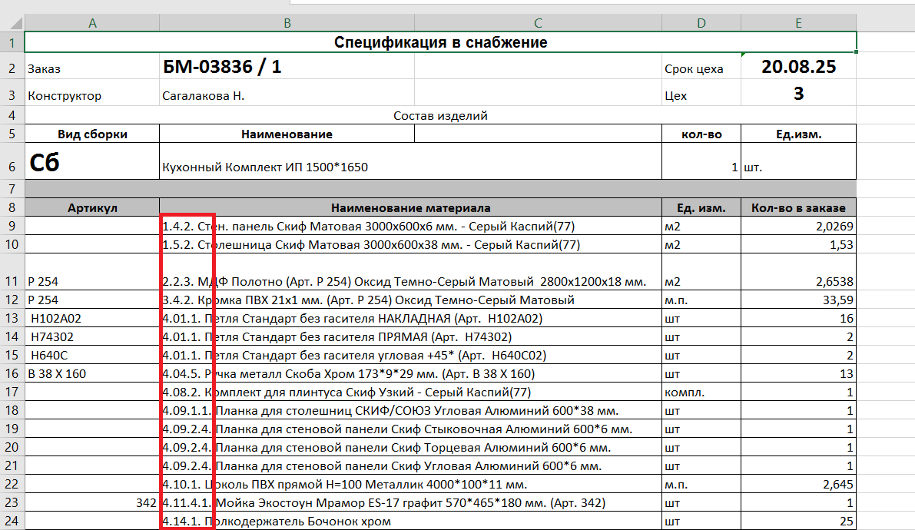Select article cell 'В 38 Х 160'
The width and height of the screenshot is (915, 530).
[92, 374]
